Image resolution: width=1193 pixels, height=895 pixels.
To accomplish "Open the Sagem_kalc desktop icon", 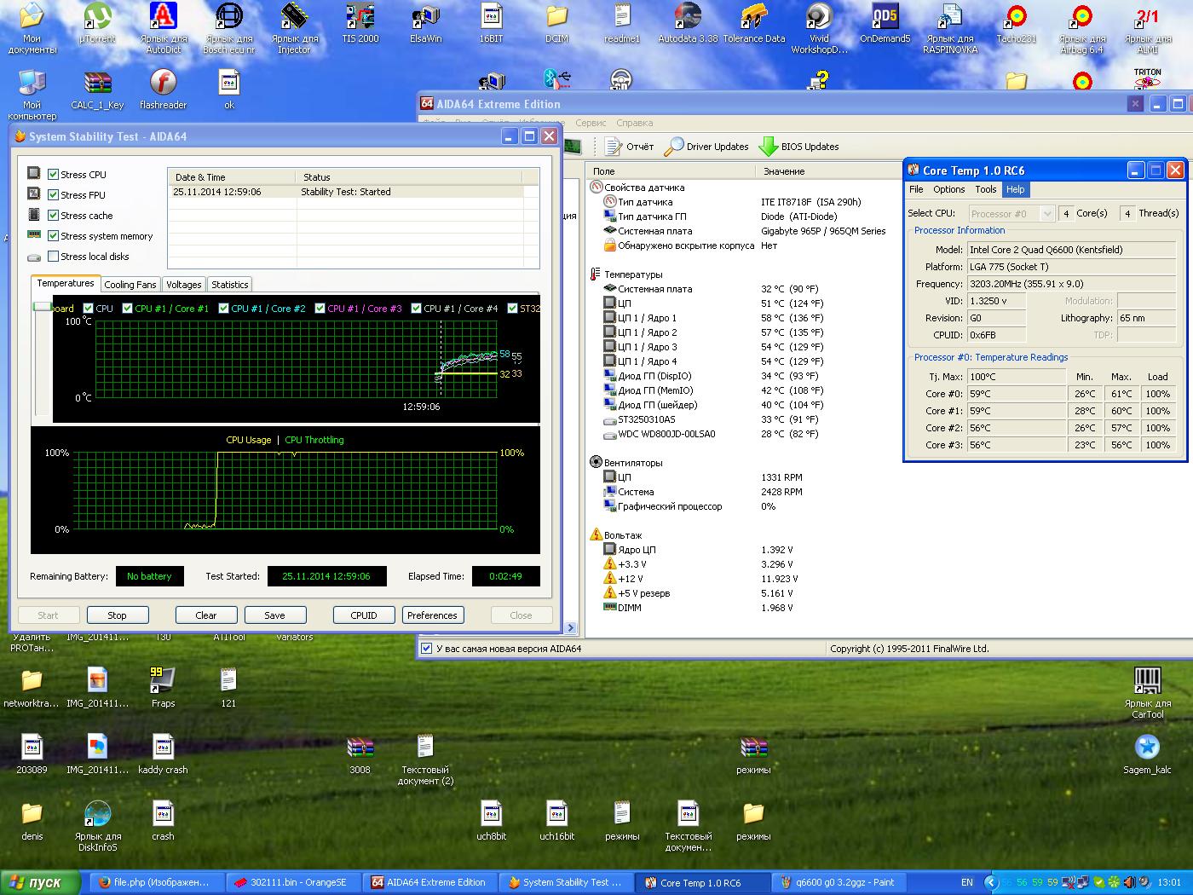I will [x=1147, y=748].
